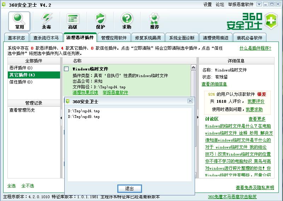The width and height of the screenshot is (283, 201).
Task: Click the popup dialog's 360 icon
Action: (68, 101)
